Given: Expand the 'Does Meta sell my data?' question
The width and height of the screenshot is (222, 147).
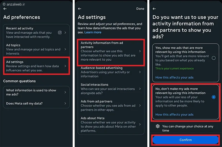Looking at the screenshot, I should (65, 103).
